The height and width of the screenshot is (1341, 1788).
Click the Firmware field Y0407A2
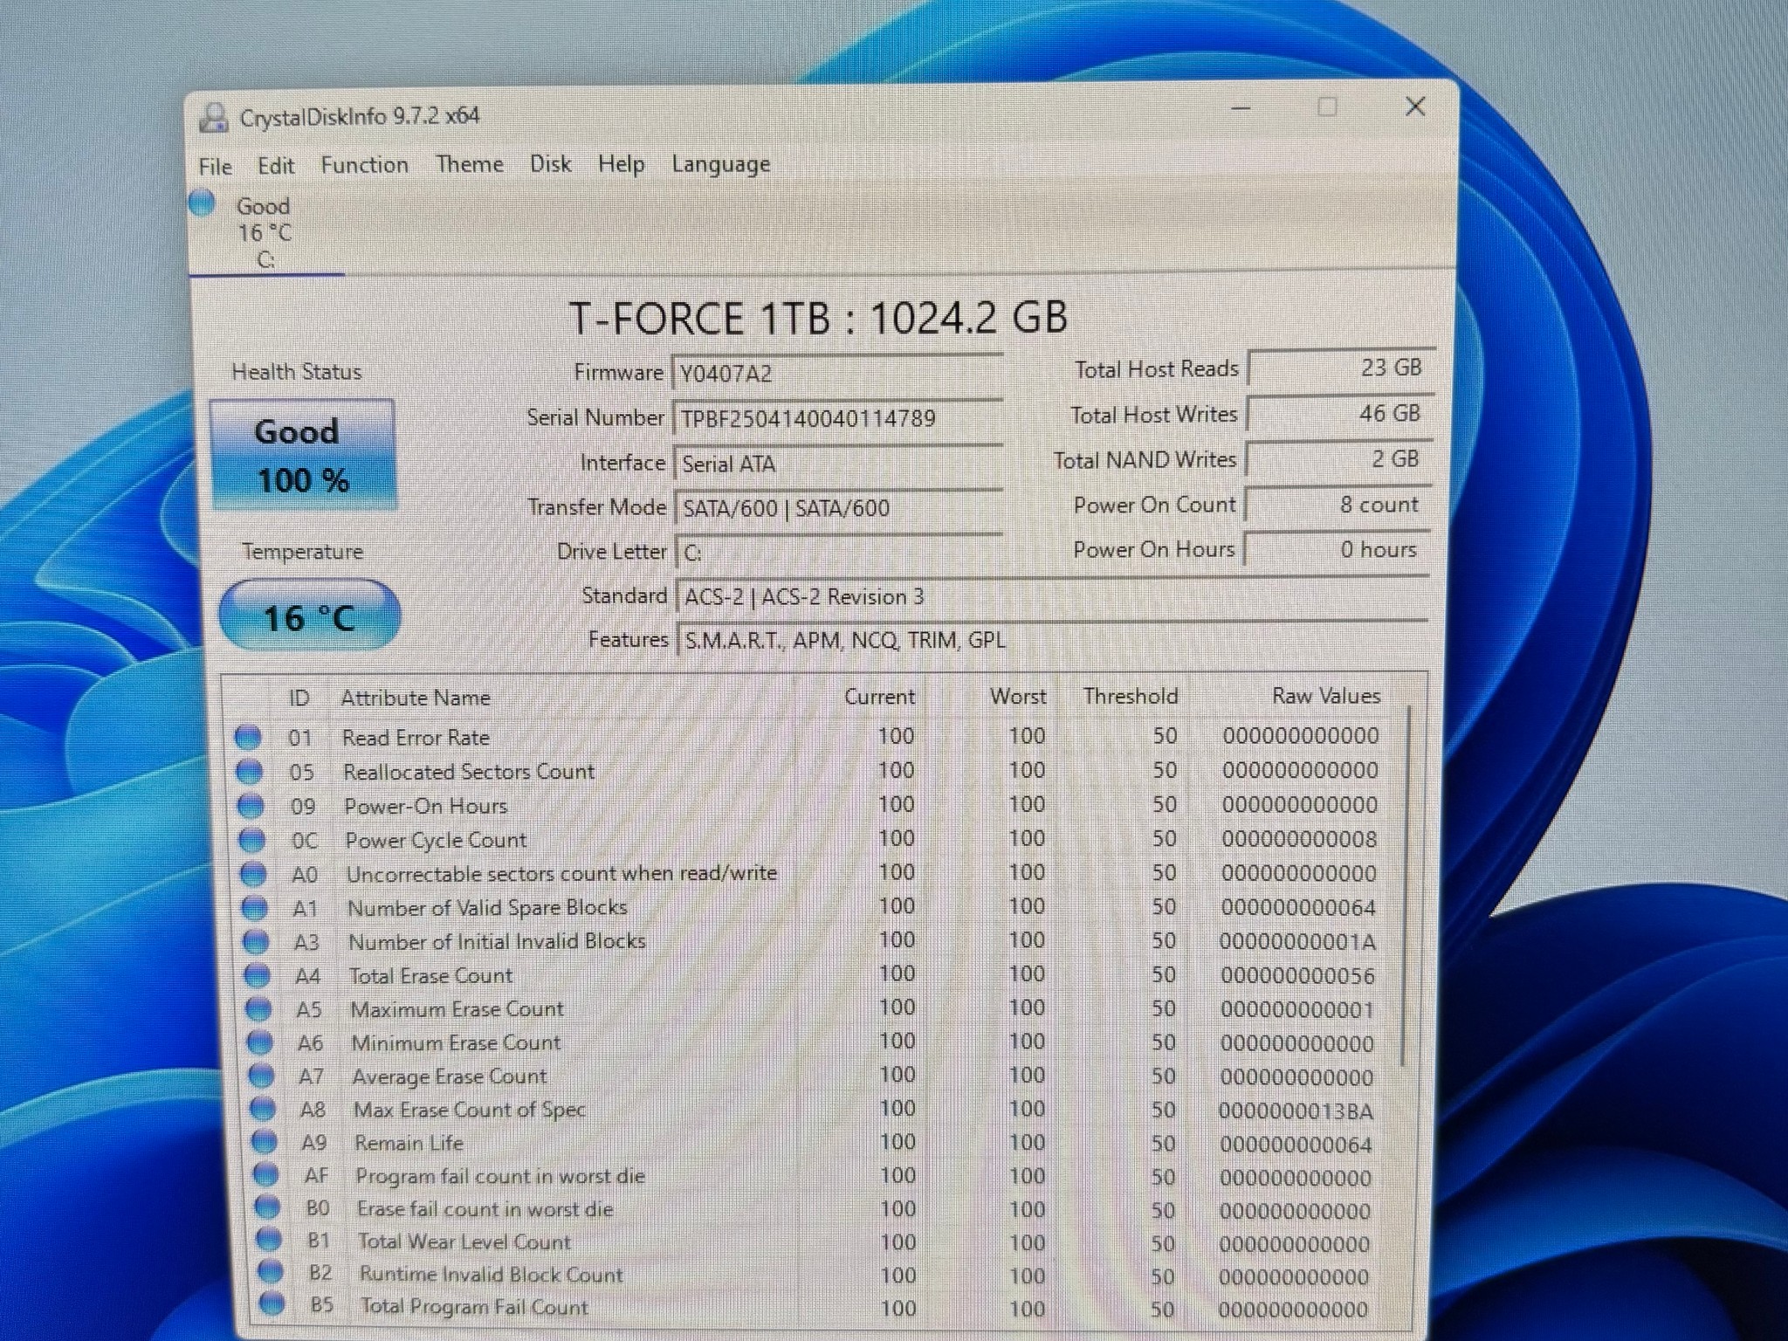coord(837,374)
